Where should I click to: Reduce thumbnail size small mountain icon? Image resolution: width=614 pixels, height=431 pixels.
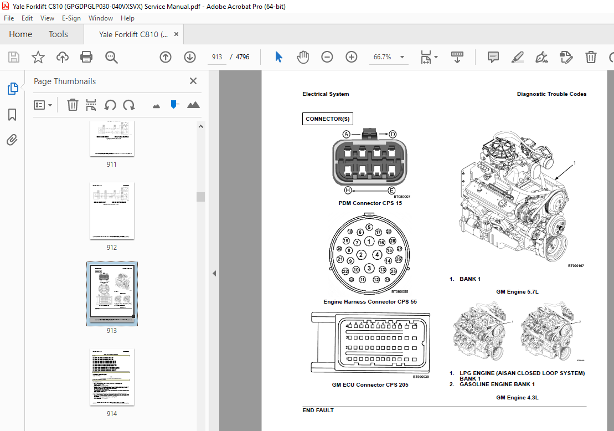tap(156, 106)
